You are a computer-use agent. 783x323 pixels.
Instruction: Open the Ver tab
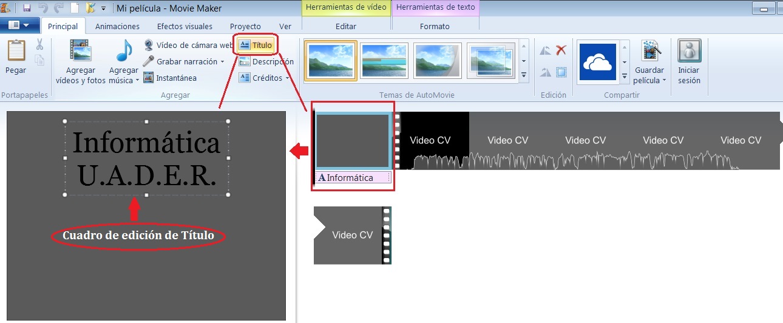pyautogui.click(x=285, y=26)
